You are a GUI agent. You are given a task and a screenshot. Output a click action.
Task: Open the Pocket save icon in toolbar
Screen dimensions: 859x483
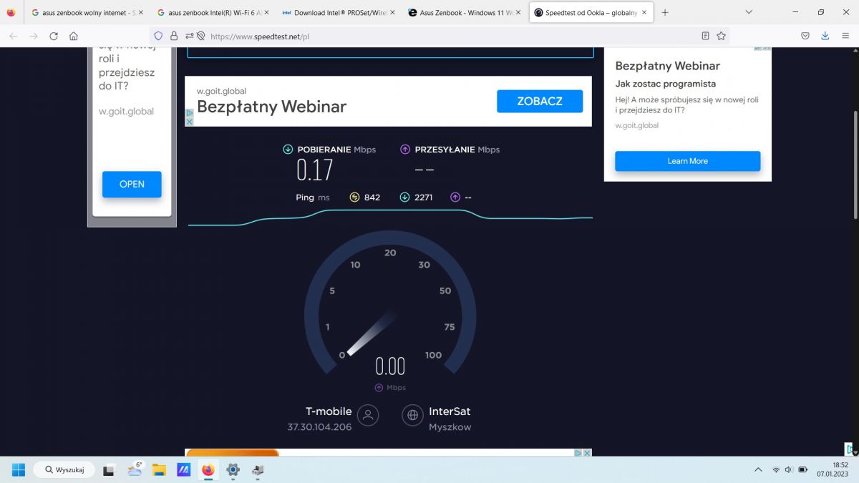(x=805, y=36)
